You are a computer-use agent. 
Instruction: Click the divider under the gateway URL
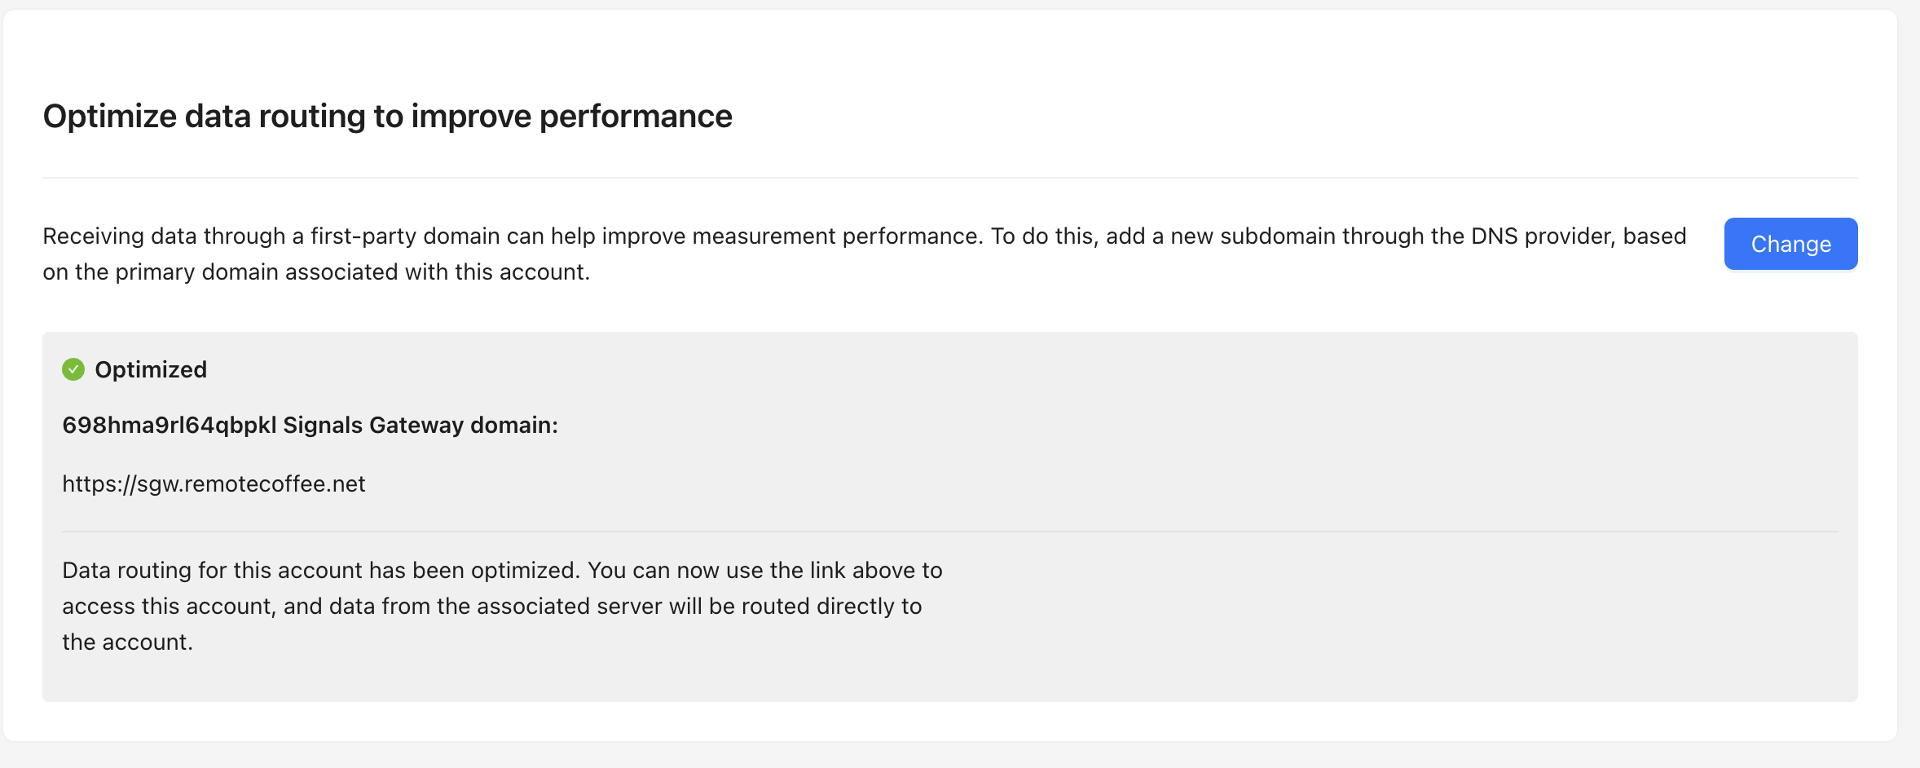(x=949, y=532)
